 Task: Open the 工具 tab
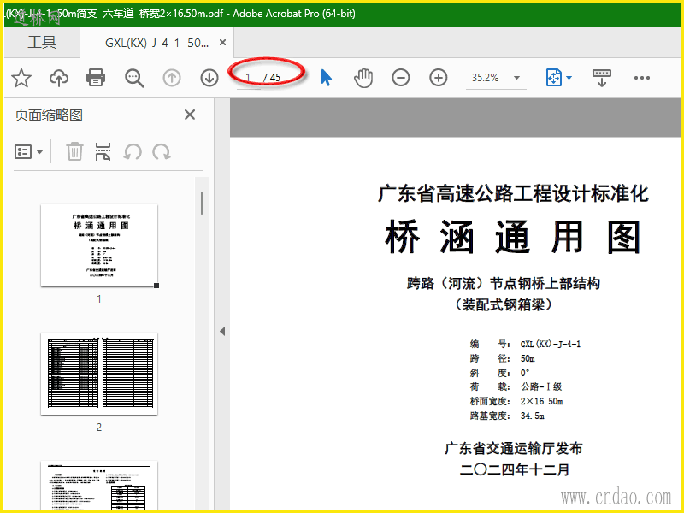(42, 42)
